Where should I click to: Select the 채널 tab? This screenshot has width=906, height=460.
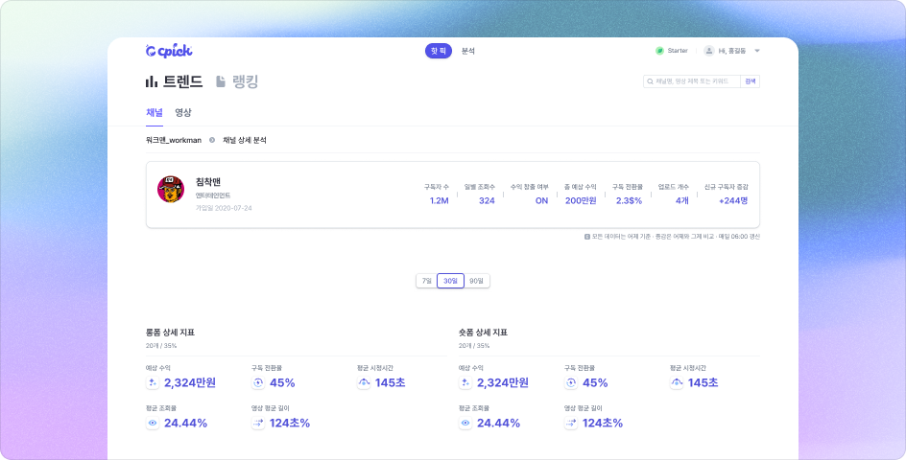[155, 112]
